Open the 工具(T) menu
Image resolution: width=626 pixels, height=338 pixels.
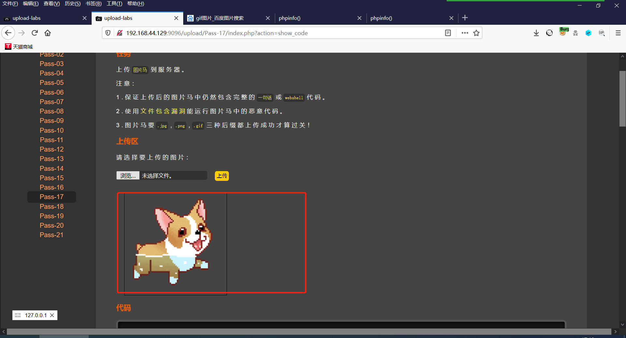pyautogui.click(x=114, y=4)
